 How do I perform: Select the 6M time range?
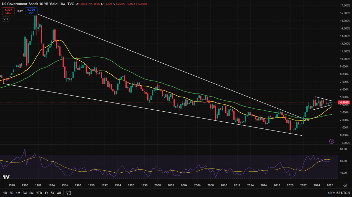[x=31, y=193]
